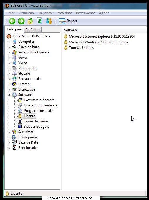Click the Stocare storage icon
The width and height of the screenshot is (149, 200).
(x=14, y=73)
